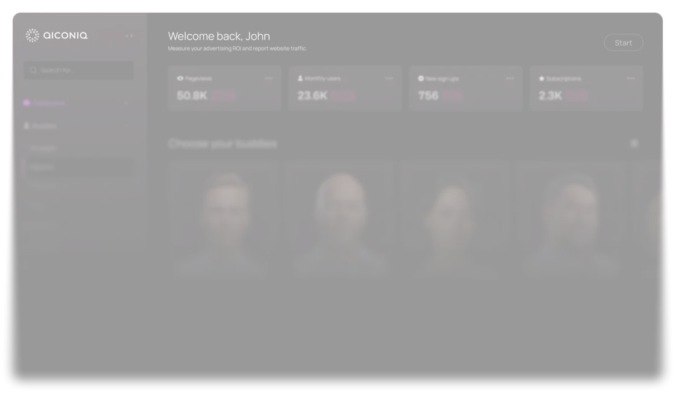Click the person icon on Monthly users card
Image resolution: width=676 pixels, height=393 pixels.
[300, 78]
